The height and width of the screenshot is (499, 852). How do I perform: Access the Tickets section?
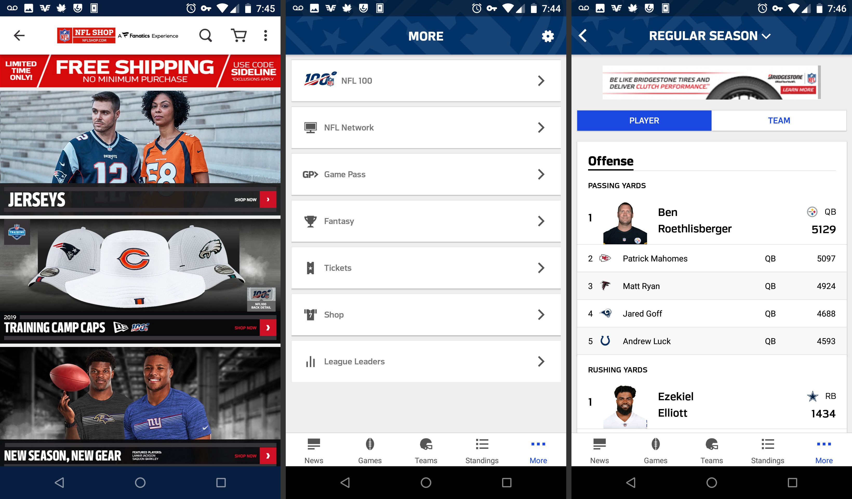(x=425, y=267)
